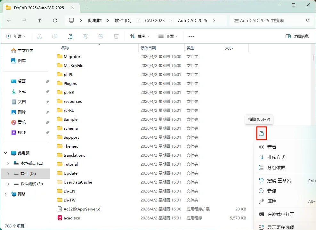
Task: Go forward with the right arrow
Action: click(24, 21)
